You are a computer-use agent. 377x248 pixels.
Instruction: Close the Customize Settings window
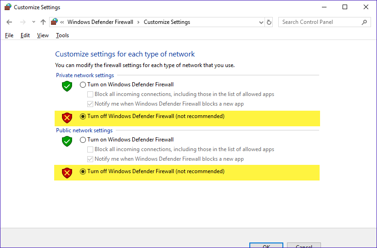(x=366, y=7)
